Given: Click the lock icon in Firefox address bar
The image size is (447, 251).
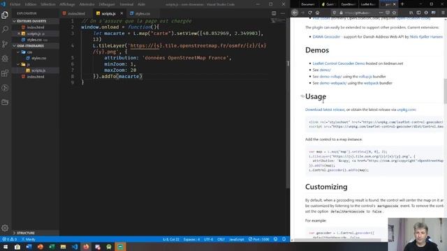Looking at the screenshot, I should (x=341, y=13).
